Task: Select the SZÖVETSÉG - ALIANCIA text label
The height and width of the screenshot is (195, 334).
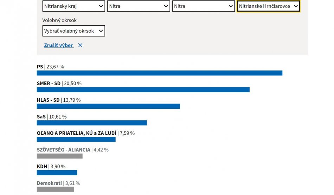Action: point(63,150)
